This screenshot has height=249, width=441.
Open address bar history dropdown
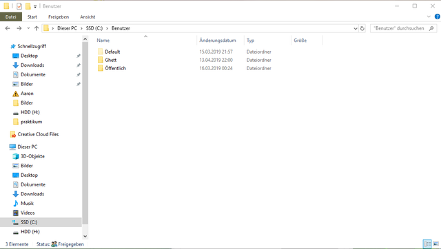pos(356,28)
